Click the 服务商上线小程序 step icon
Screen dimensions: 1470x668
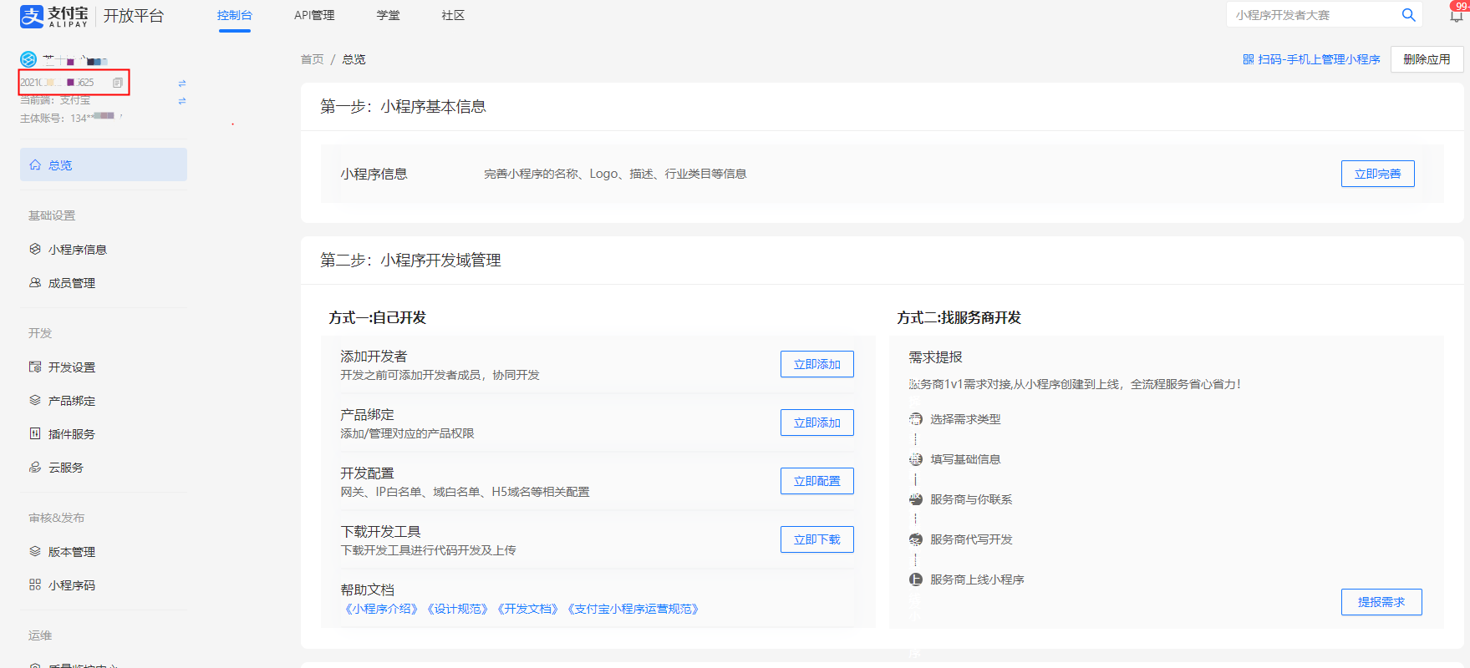point(916,579)
